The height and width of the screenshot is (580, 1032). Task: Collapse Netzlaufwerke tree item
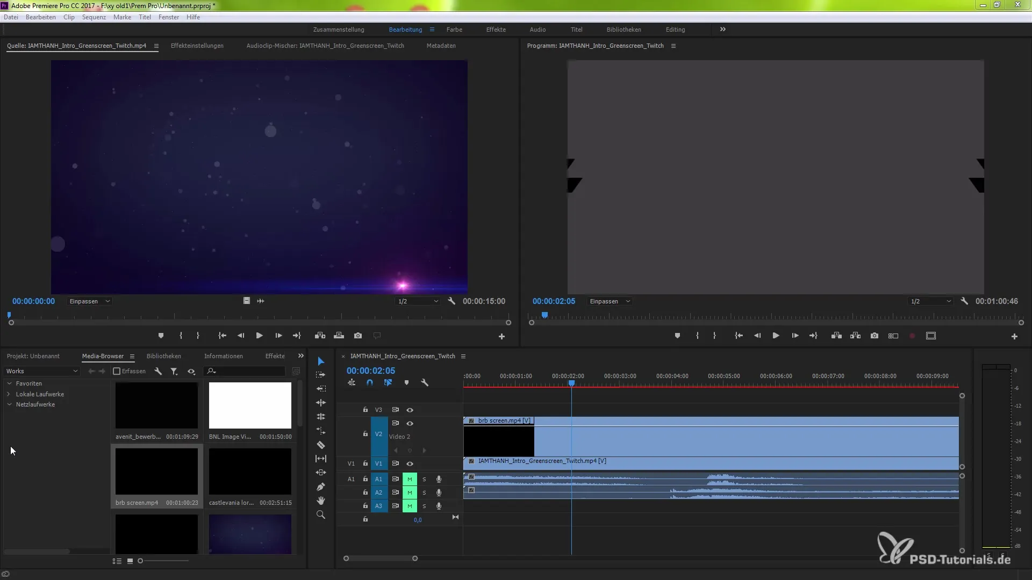pyautogui.click(x=9, y=404)
